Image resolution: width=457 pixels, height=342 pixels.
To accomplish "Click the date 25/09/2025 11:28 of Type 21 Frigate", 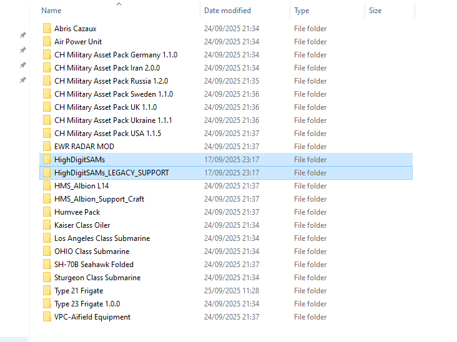I will 232,291.
